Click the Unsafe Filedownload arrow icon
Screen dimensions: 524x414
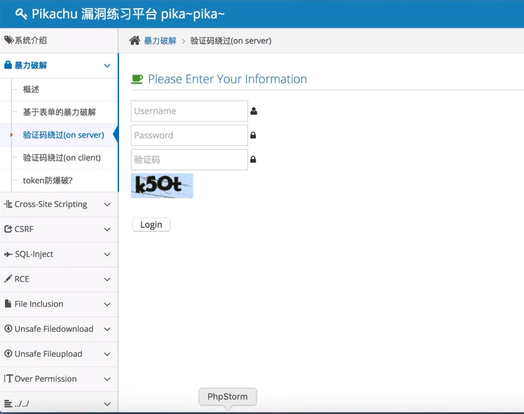point(8,328)
